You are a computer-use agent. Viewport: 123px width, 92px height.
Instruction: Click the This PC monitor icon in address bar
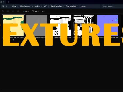point(3,6)
